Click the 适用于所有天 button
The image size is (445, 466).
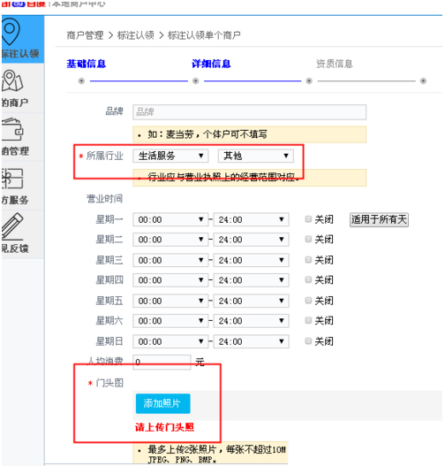pyautogui.click(x=379, y=219)
